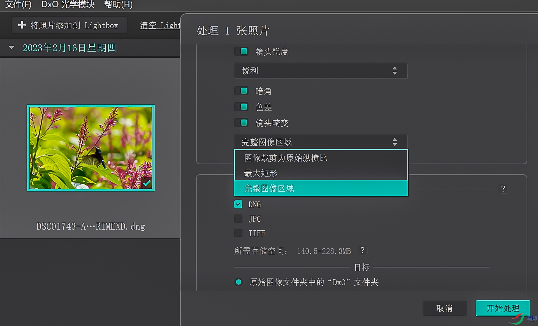Viewport: 538px width, 326px height.
Task: Open the 帮助(H) menu
Action: (x=118, y=4)
